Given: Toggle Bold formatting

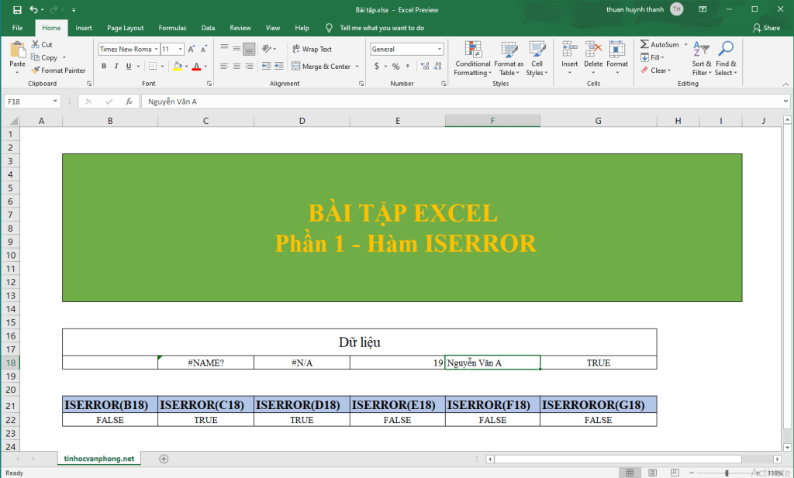Looking at the screenshot, I should [x=104, y=67].
